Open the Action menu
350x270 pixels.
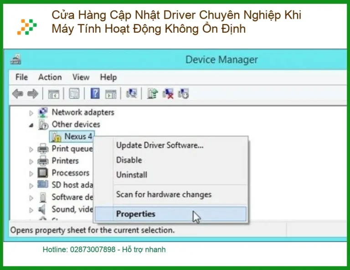(x=50, y=77)
